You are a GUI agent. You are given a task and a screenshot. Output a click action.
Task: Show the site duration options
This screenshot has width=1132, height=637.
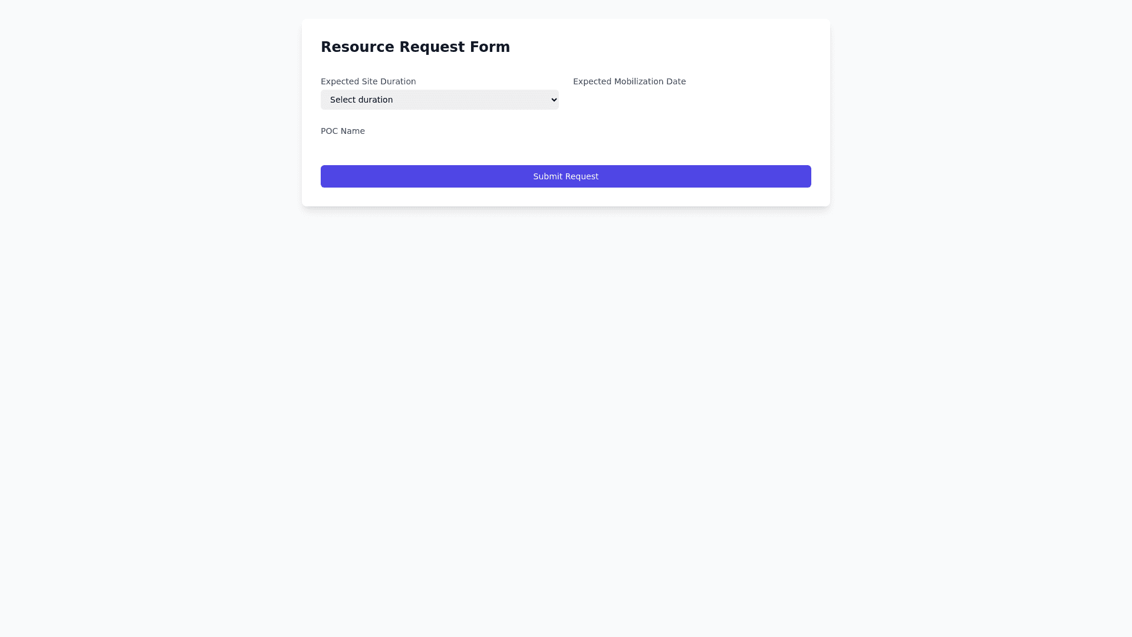[439, 100]
